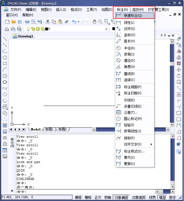
Task: Toggle 对象追踪 object tracking
Action: pyautogui.click(x=138, y=197)
